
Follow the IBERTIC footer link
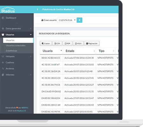coord(25,108)
